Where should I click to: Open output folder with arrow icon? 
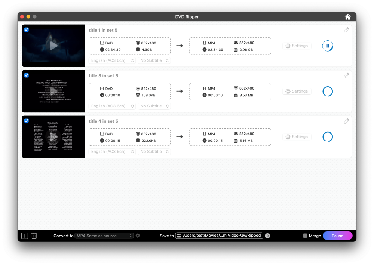point(267,236)
